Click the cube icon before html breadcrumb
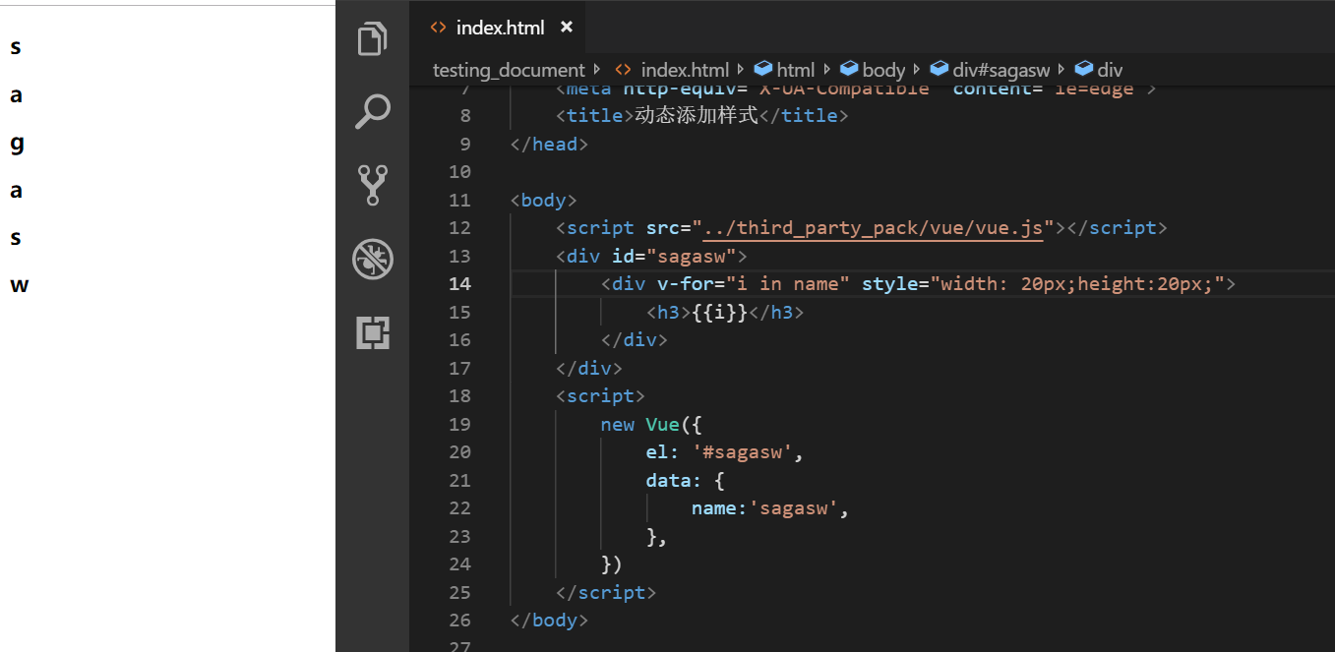 (762, 69)
